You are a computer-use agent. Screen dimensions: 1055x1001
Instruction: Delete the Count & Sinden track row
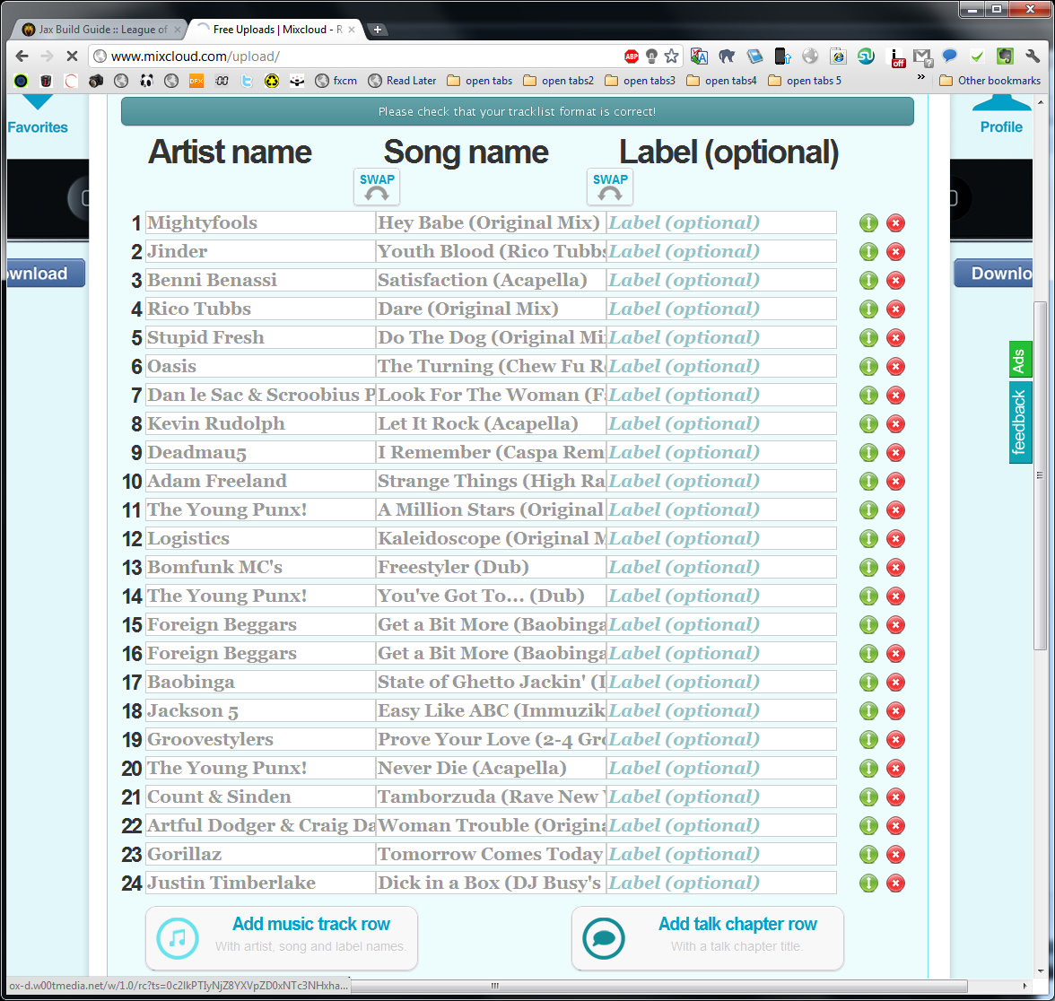pos(895,796)
